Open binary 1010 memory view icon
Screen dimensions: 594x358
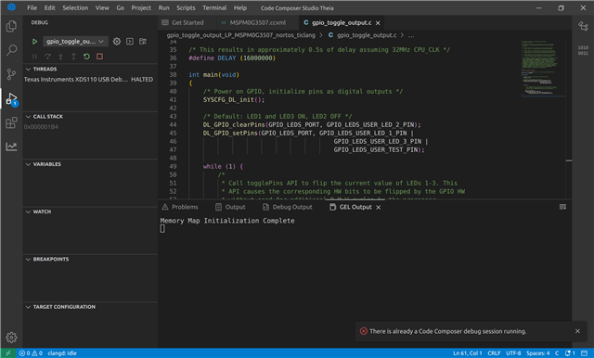[583, 50]
